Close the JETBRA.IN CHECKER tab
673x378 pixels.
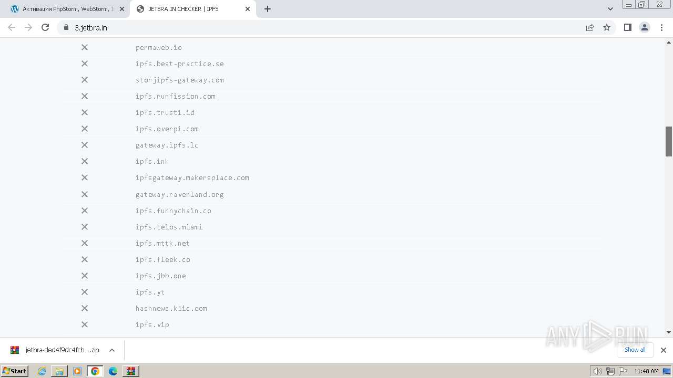248,9
